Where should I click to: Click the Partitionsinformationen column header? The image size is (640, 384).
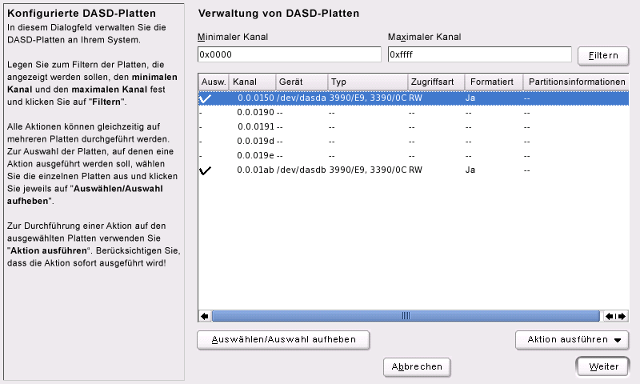[x=576, y=82]
